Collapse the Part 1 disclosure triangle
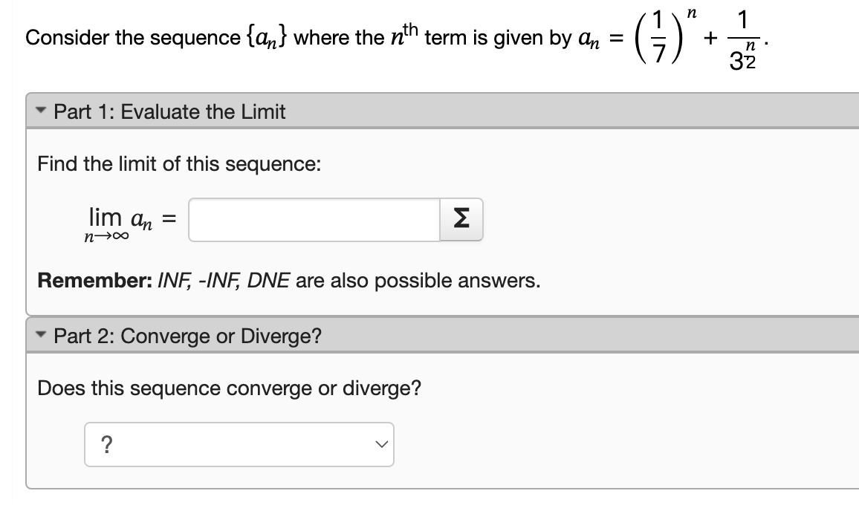The height and width of the screenshot is (511, 859). 41,110
